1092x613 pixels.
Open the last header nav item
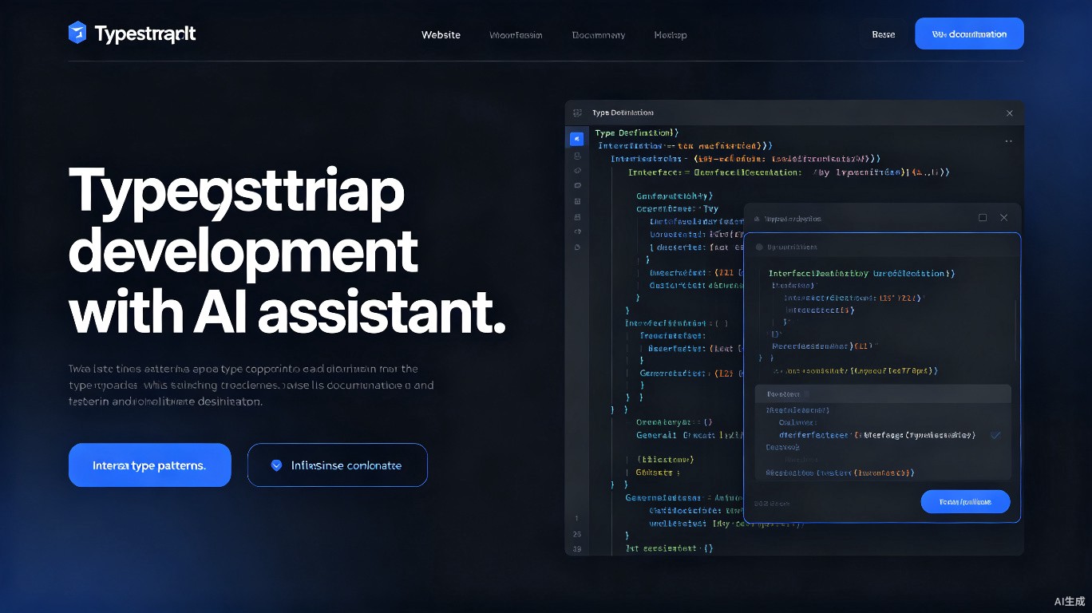coord(671,35)
